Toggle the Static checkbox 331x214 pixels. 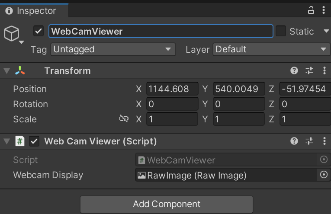[x=281, y=31]
